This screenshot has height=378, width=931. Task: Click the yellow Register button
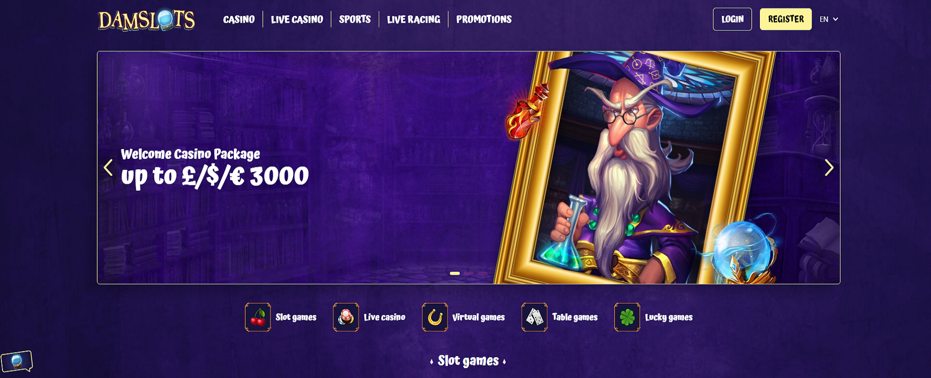(786, 19)
